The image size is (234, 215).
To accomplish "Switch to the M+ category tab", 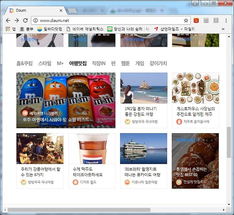I will point(60,63).
